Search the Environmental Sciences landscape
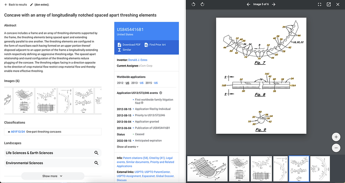Viewport: 345px width, 183px height. (96, 163)
